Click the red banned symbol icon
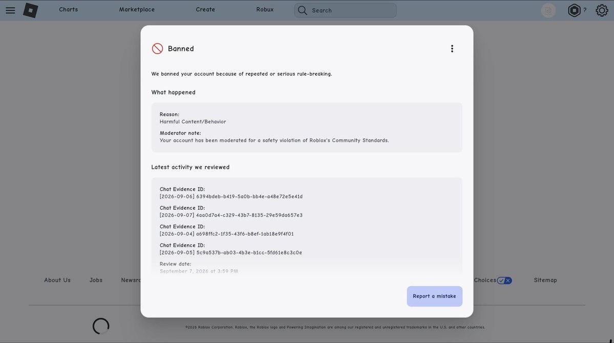Viewport: 614px width, 343px height. coord(157,49)
